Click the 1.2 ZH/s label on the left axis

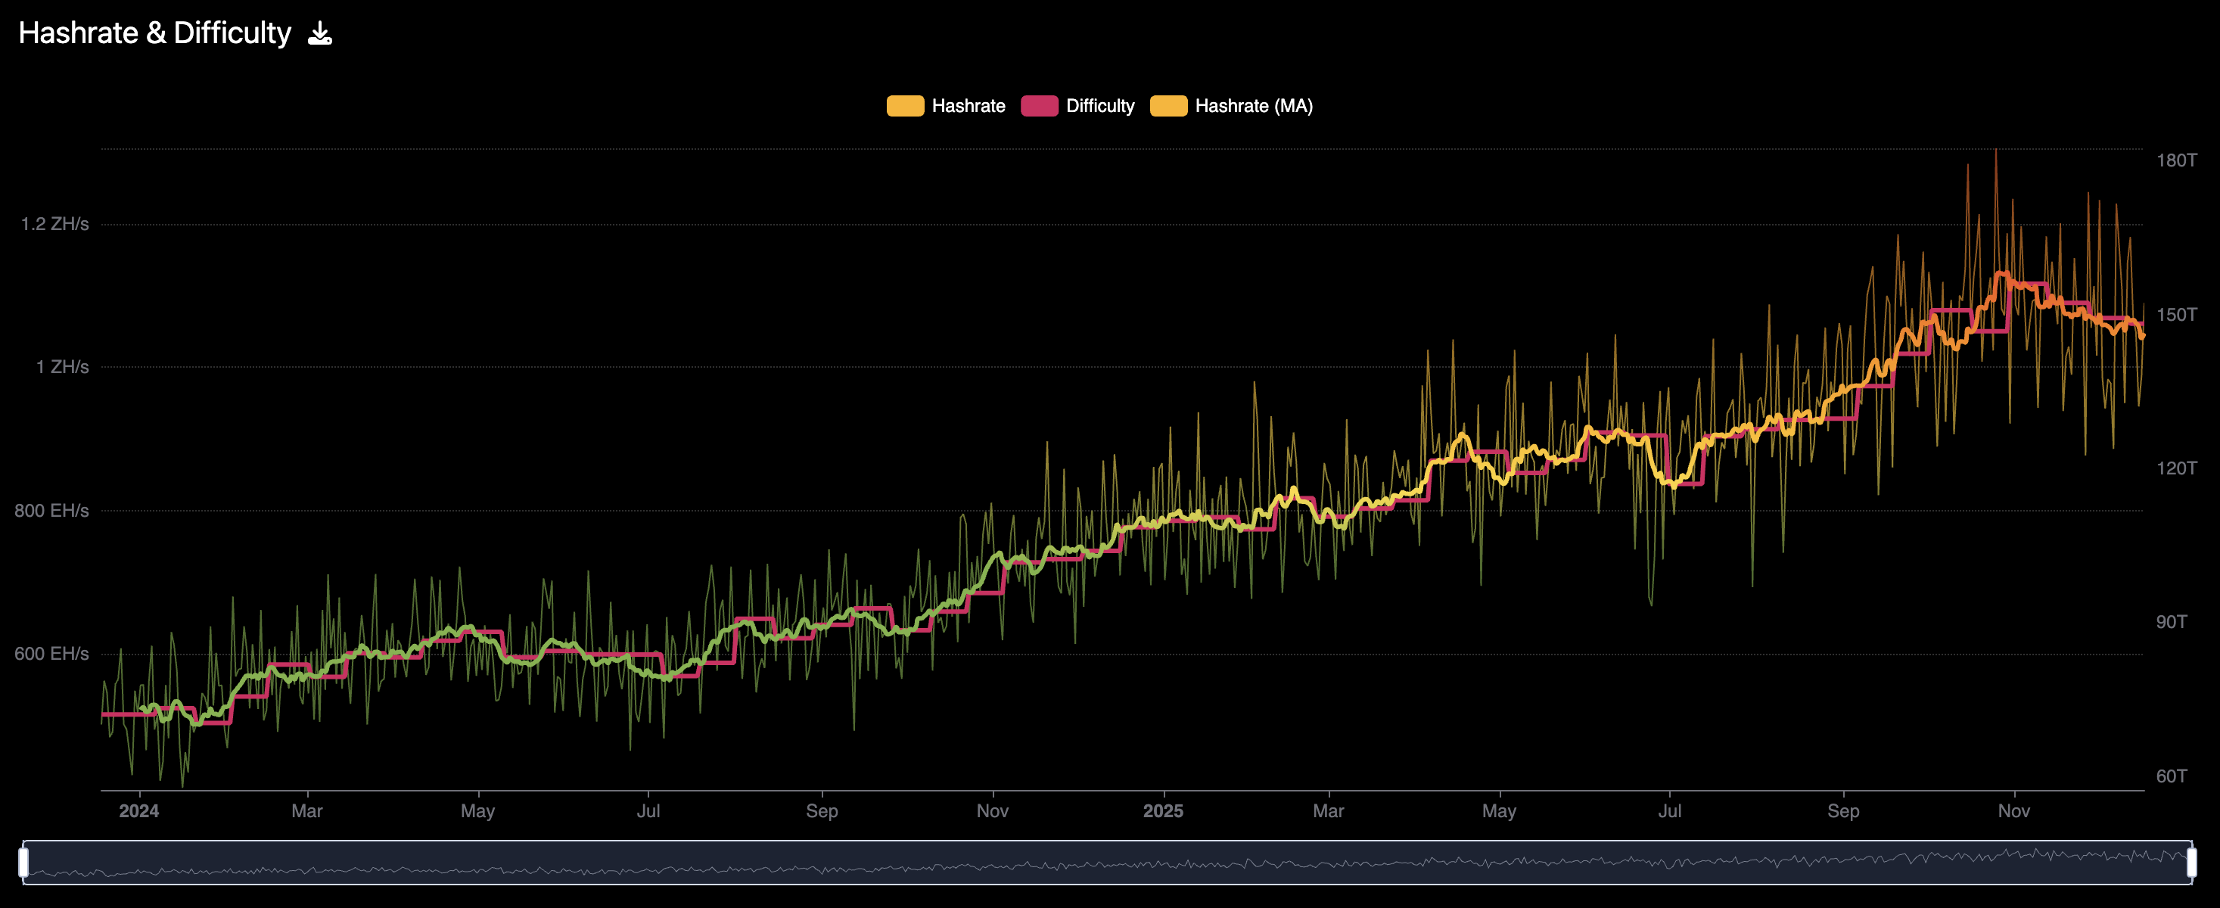tap(55, 224)
